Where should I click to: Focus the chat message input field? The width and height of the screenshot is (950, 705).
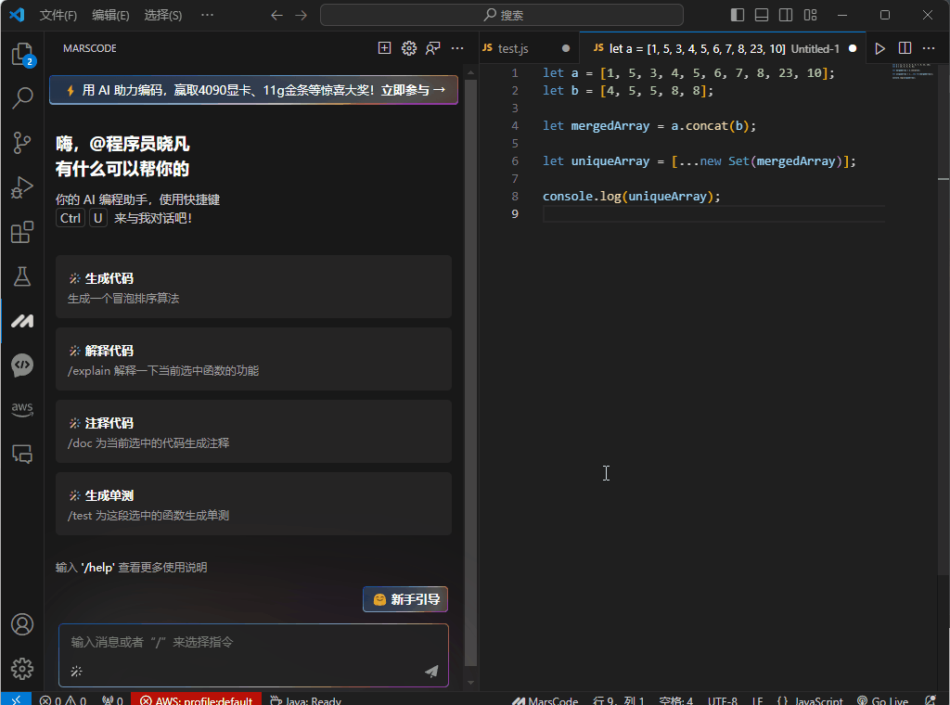[253, 643]
